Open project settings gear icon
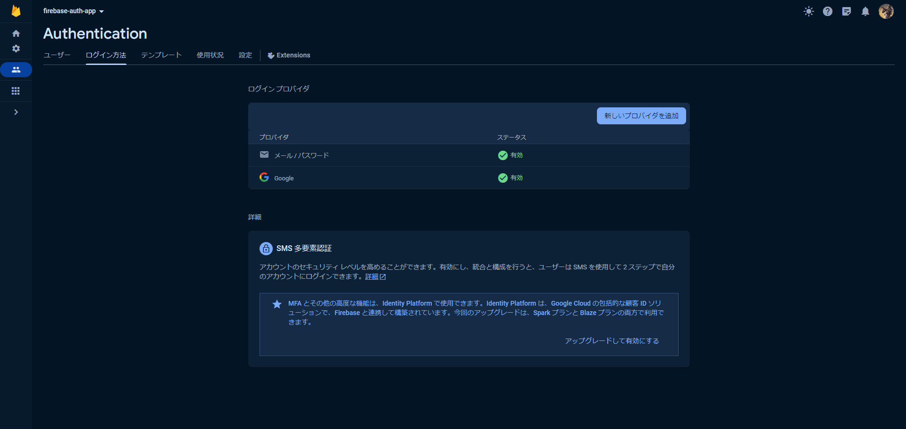This screenshot has height=429, width=906. tap(16, 49)
